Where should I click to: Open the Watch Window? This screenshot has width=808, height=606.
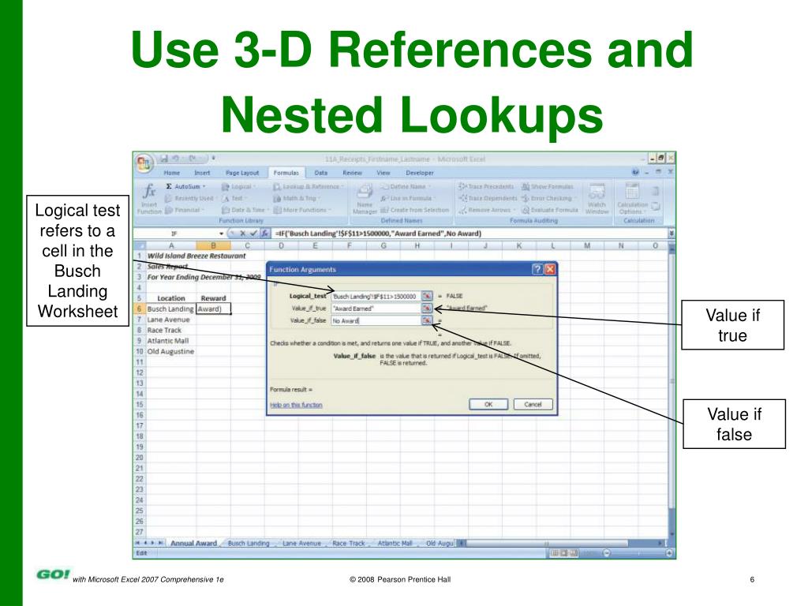pyautogui.click(x=597, y=199)
